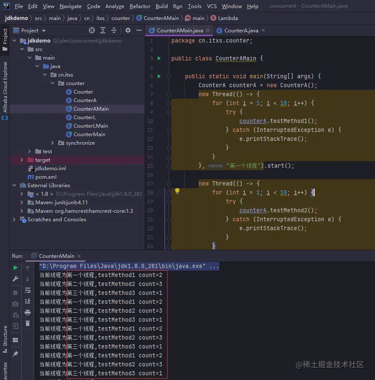
Task: Collapse the java folder
Action: (x=37, y=66)
